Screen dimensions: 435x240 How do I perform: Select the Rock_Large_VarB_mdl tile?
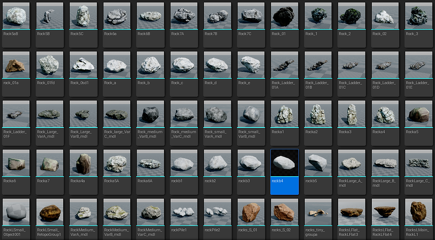click(x=83, y=123)
